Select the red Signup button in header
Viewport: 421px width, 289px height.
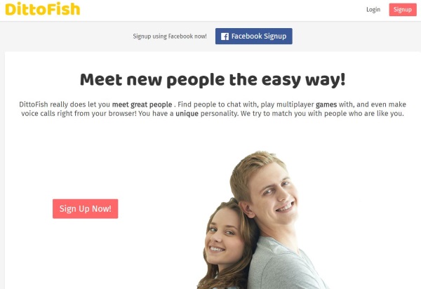403,10
